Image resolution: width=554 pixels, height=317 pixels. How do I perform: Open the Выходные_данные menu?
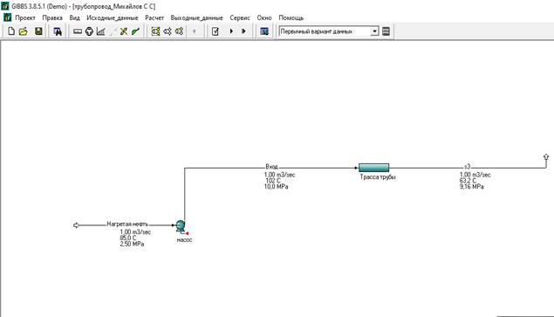[x=197, y=17]
